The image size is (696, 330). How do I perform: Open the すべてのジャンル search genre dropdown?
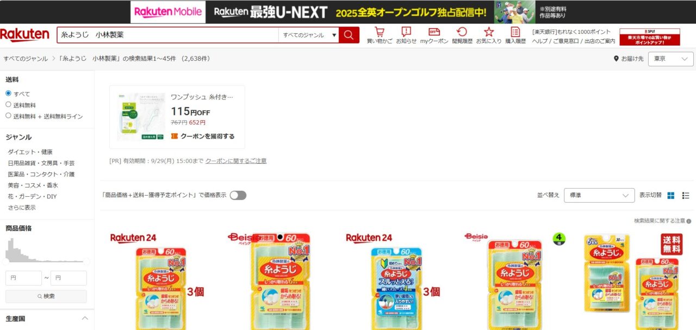point(308,35)
